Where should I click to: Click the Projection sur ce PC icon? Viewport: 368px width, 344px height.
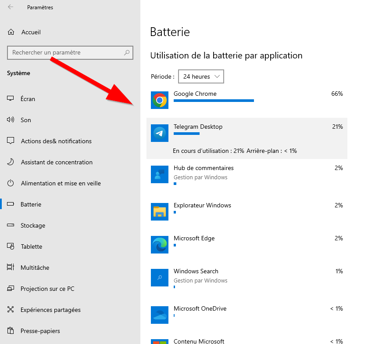coord(11,288)
